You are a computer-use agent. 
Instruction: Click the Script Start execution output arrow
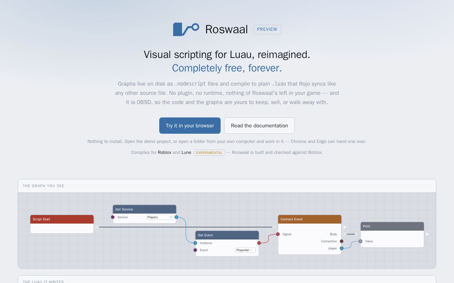(x=97, y=227)
